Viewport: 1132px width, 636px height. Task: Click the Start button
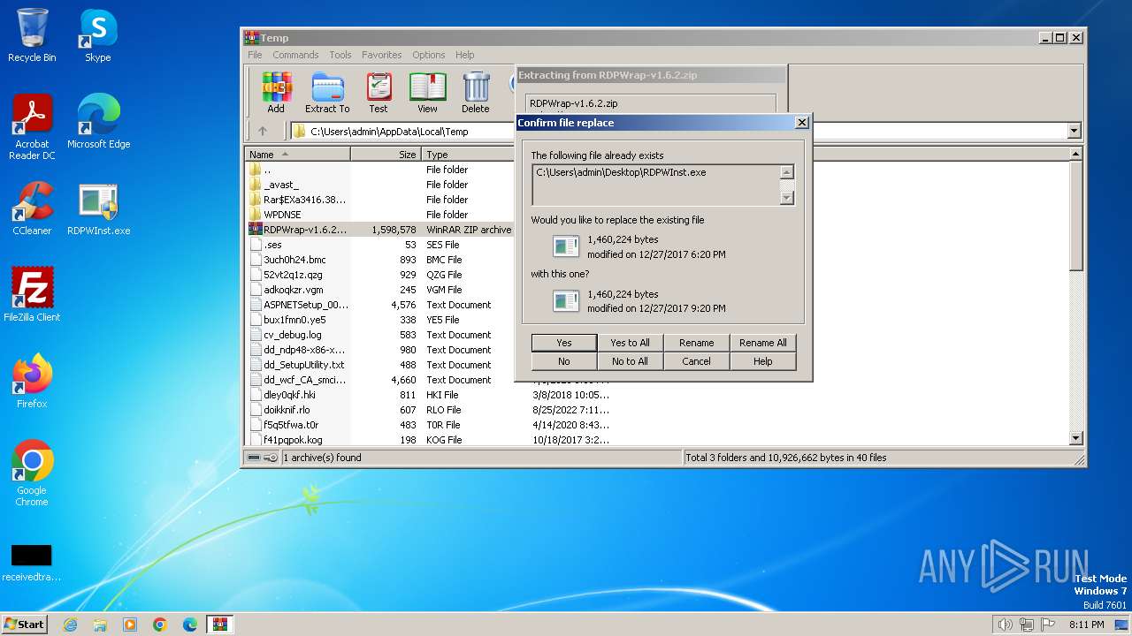click(x=25, y=625)
